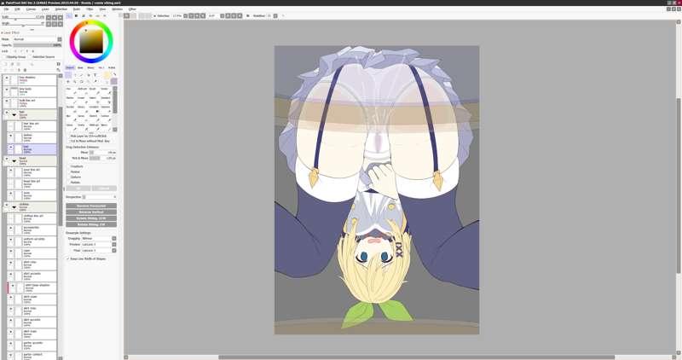Enable the Selection Source checkbox
Image resolution: width=682 pixels, height=360 pixels.
coord(30,57)
